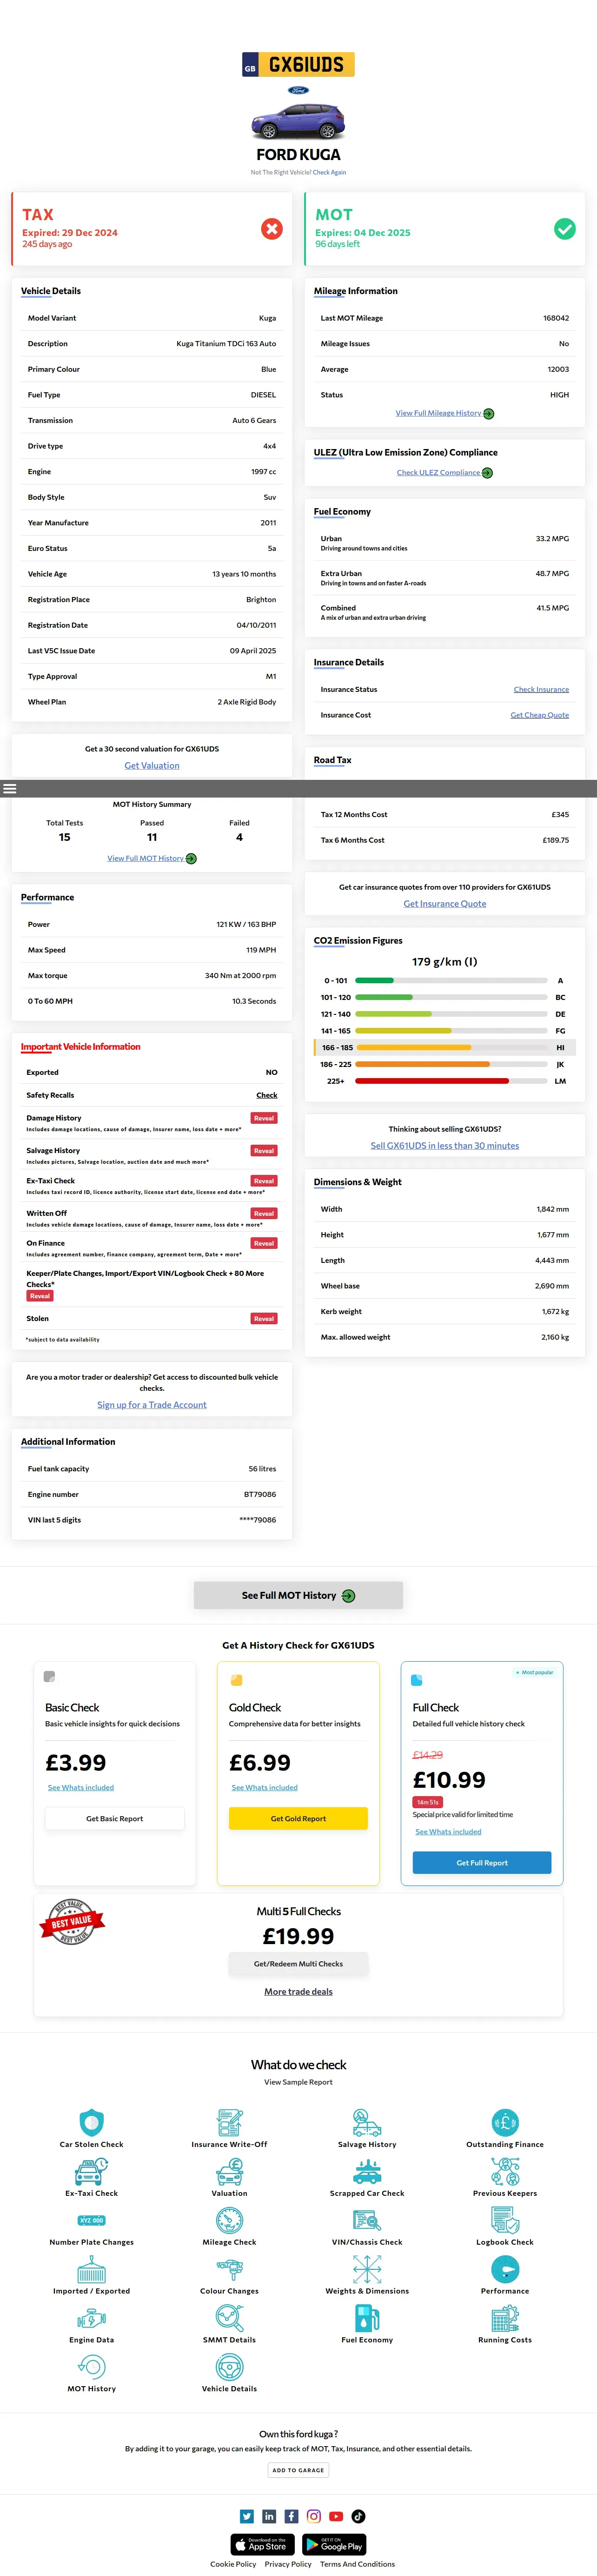Click the GX61UDS number plate image

298,65
